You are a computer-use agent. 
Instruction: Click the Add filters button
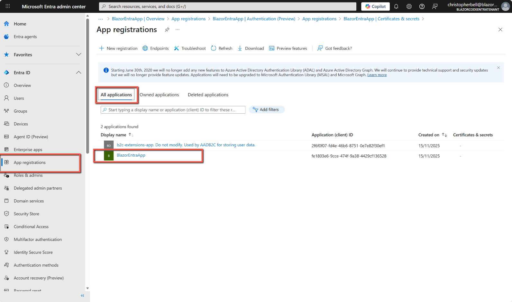pos(266,110)
